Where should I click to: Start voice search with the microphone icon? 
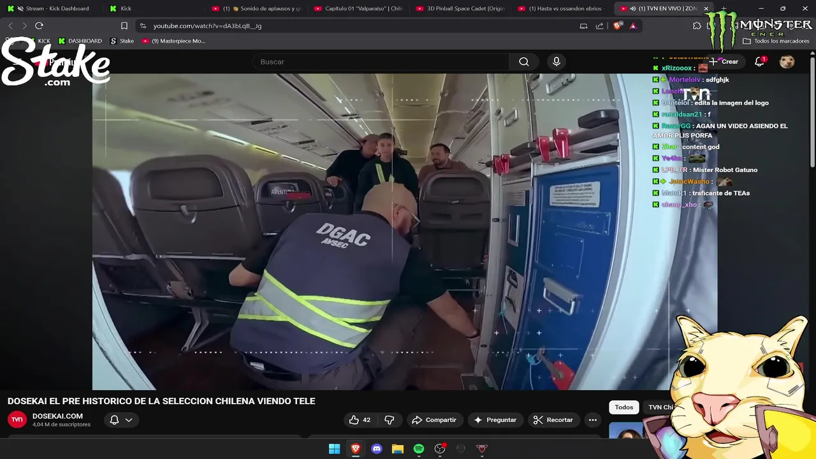(557, 62)
